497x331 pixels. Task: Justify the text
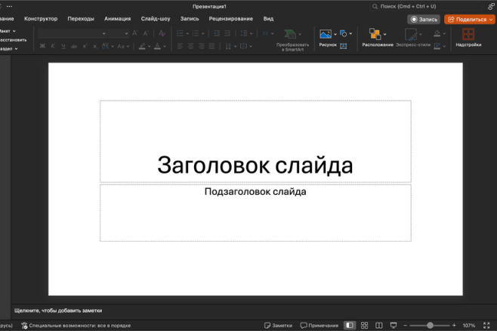(x=211, y=46)
